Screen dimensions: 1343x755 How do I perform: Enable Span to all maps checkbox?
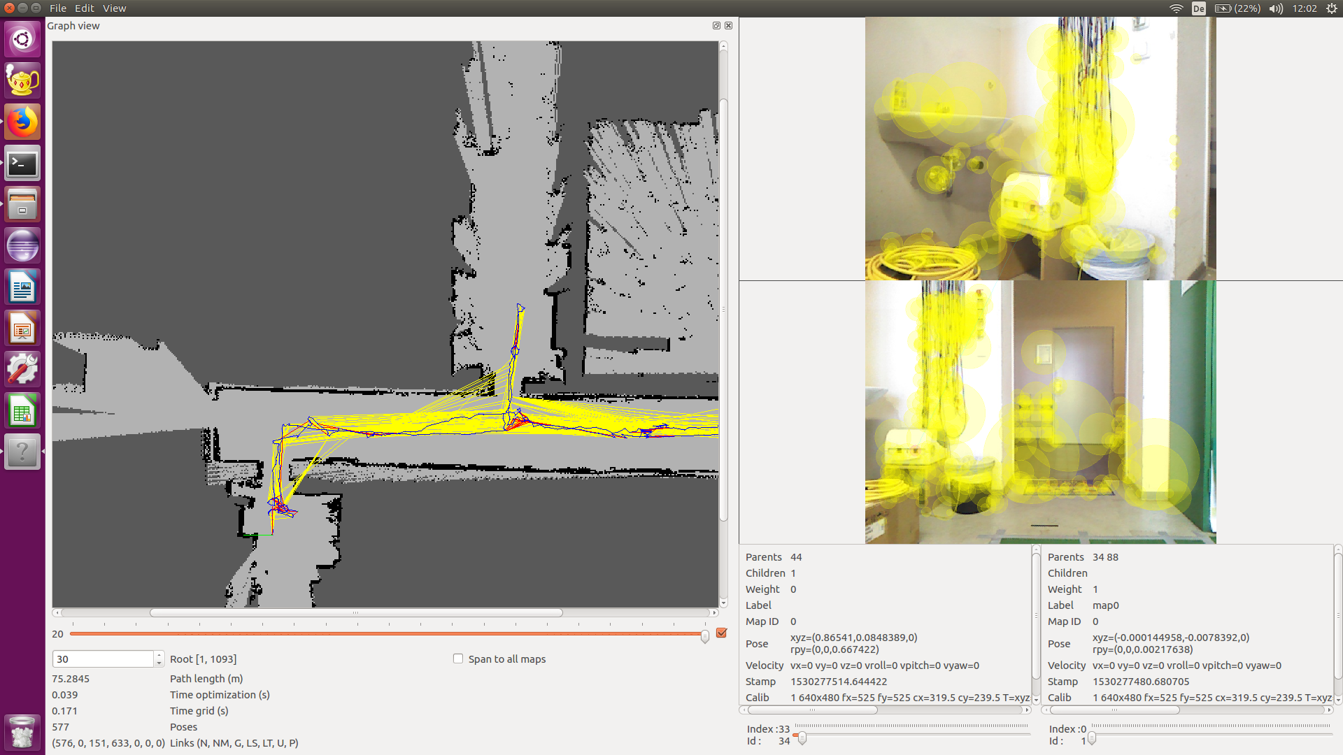[x=458, y=659]
